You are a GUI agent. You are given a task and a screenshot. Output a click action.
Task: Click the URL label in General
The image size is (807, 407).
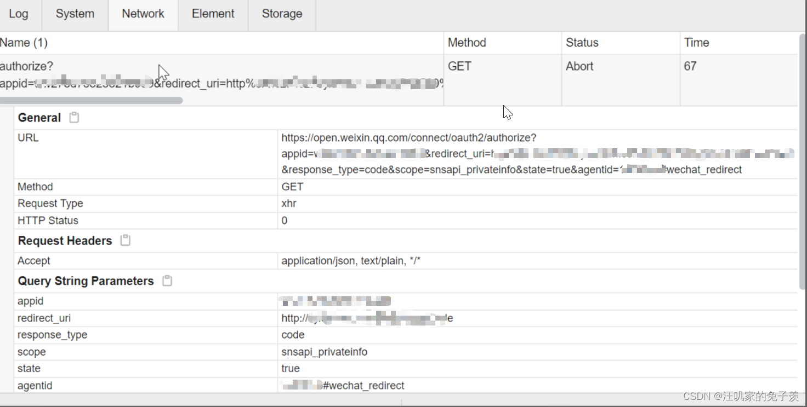[28, 138]
